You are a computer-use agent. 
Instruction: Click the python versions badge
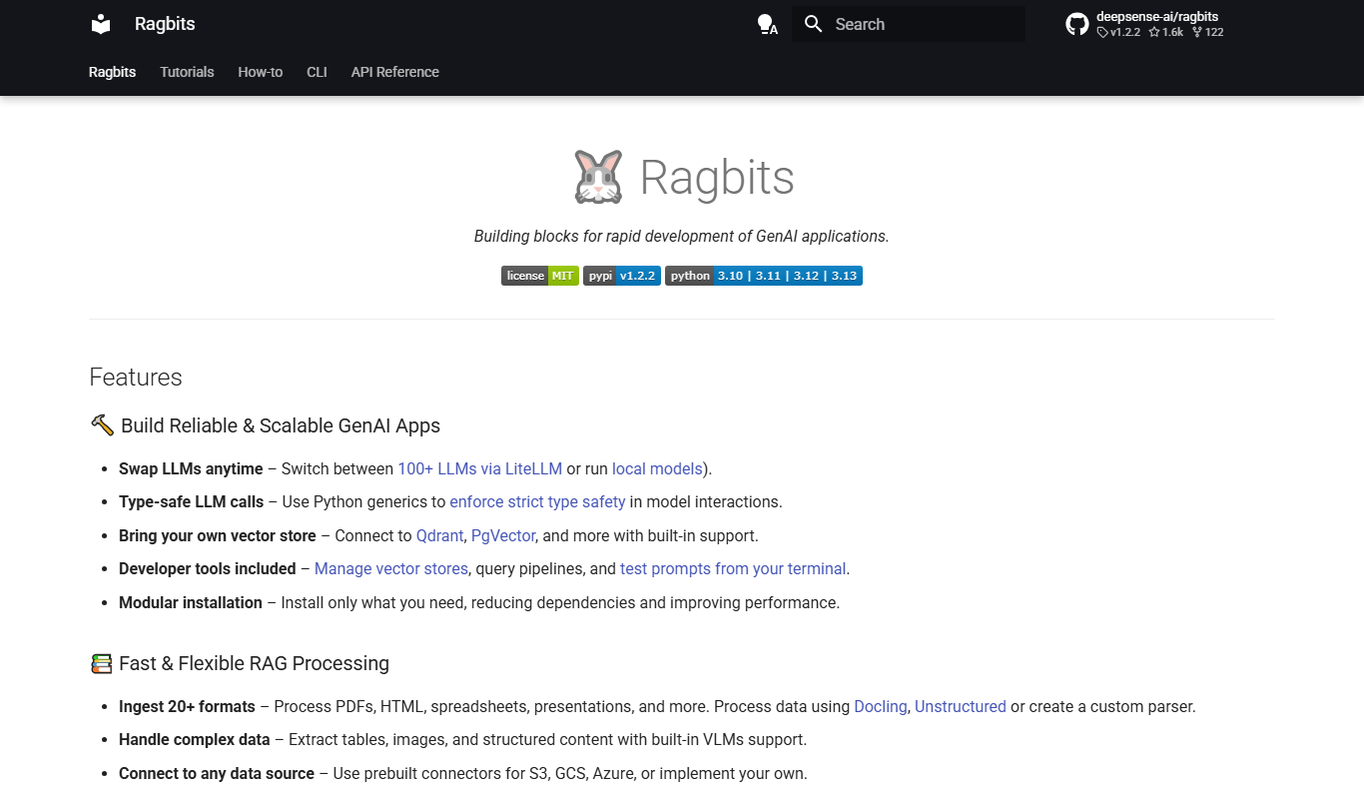tap(764, 276)
